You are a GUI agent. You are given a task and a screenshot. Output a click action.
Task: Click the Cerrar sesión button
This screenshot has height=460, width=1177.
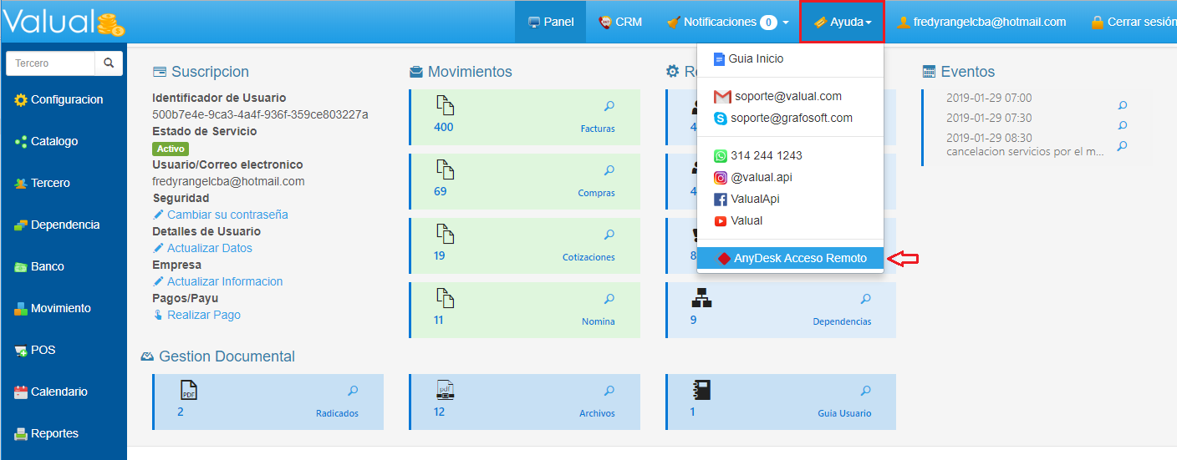pos(1133,23)
